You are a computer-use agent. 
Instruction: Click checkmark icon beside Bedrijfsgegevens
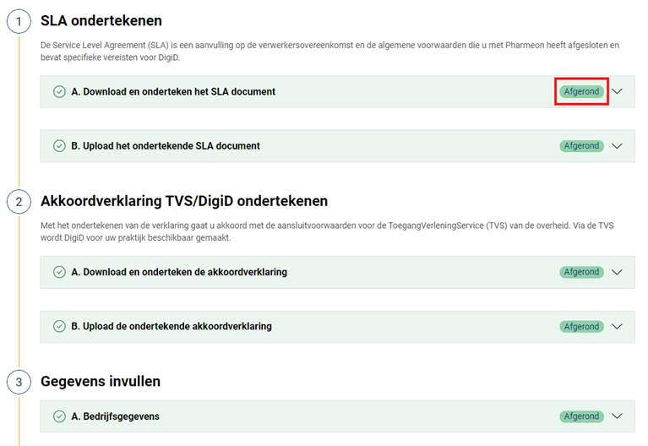(59, 416)
